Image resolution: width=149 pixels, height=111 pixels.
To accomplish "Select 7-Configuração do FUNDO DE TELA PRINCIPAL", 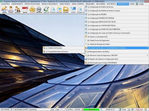I will click(117, 29).
